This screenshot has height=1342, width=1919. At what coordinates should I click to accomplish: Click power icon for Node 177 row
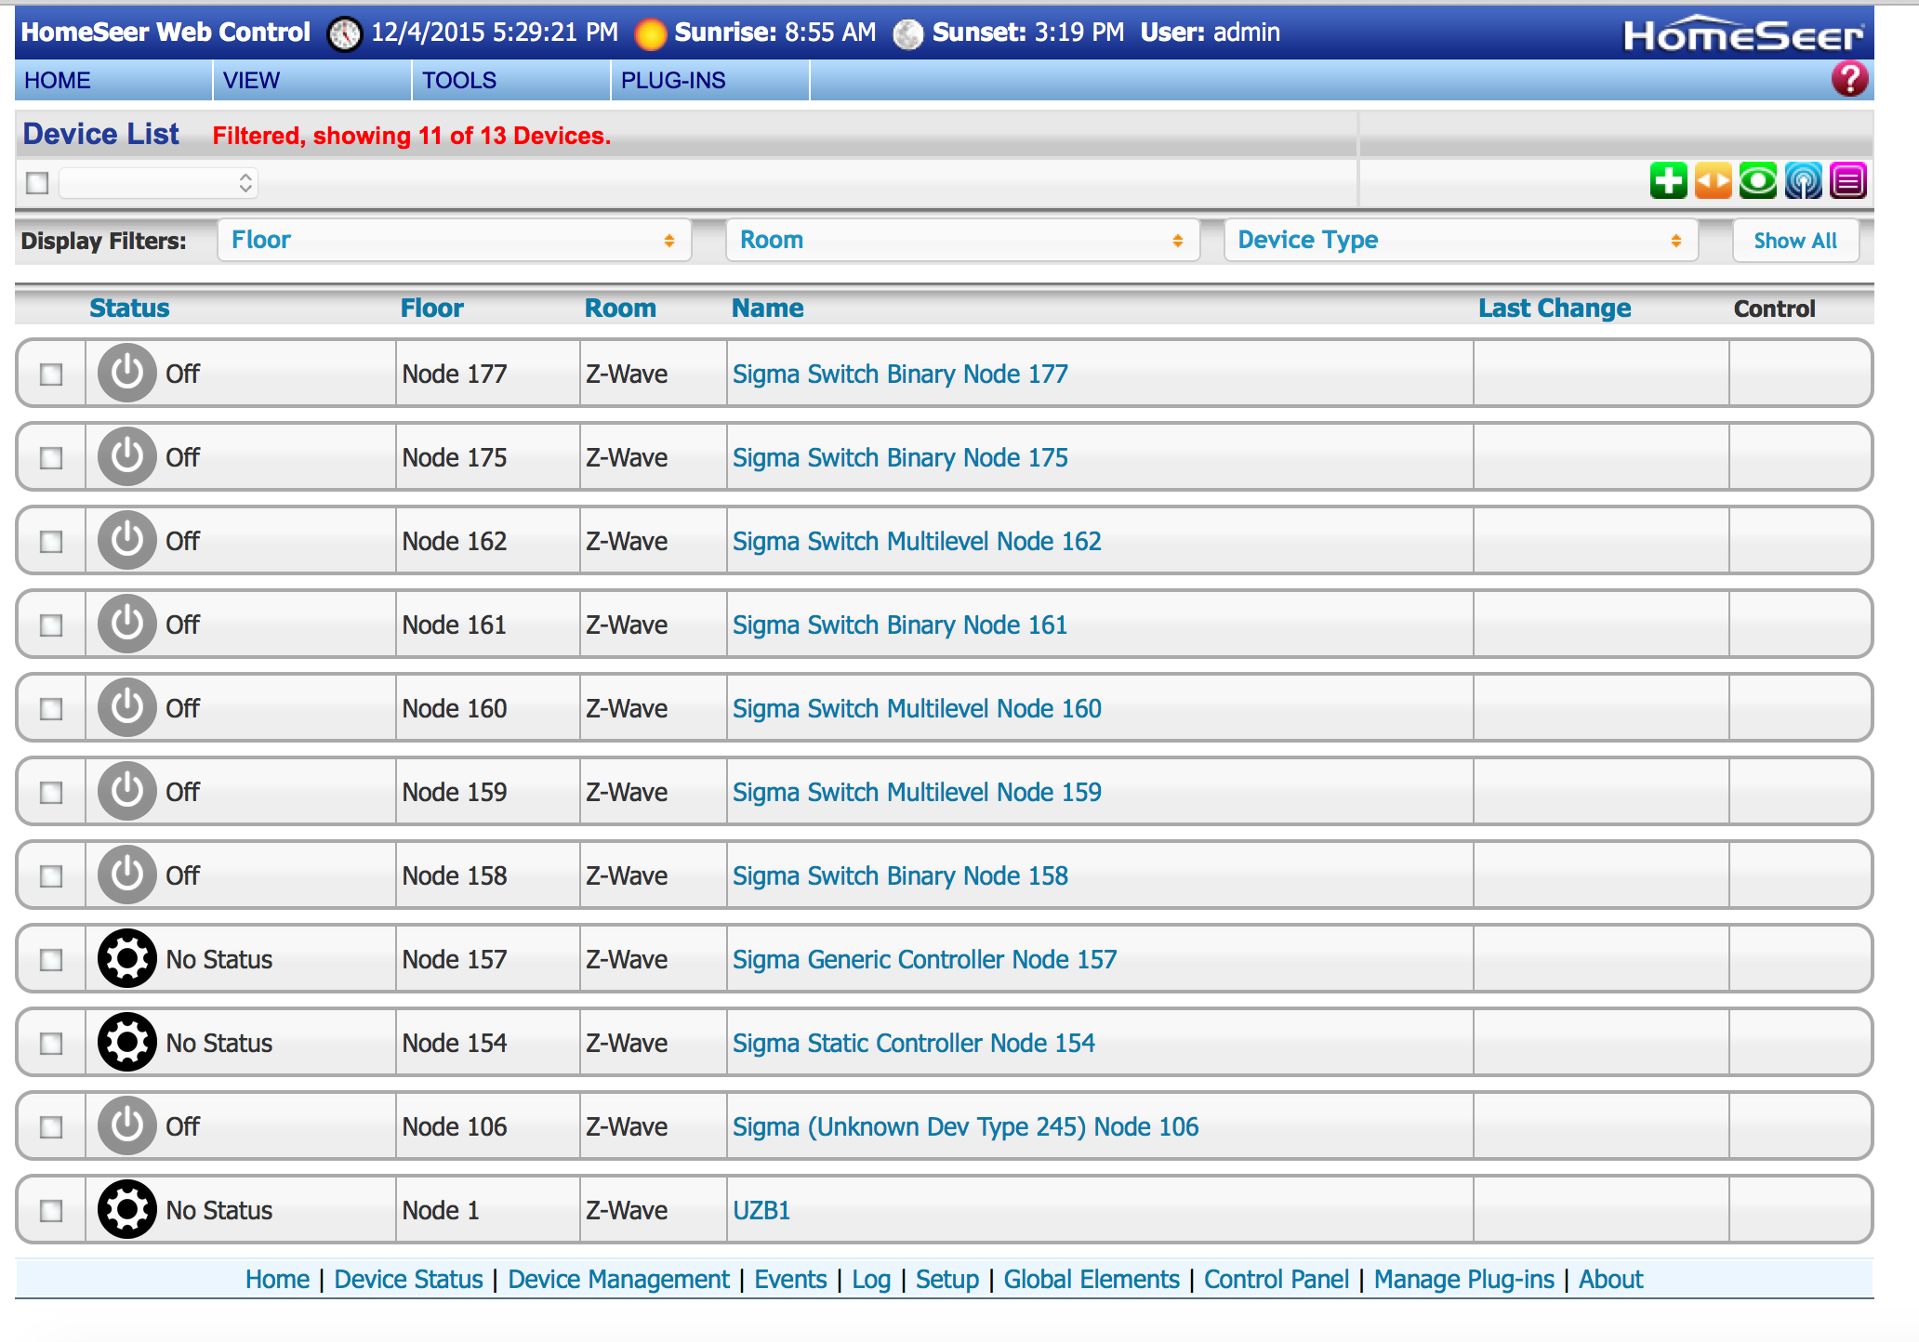click(x=127, y=373)
